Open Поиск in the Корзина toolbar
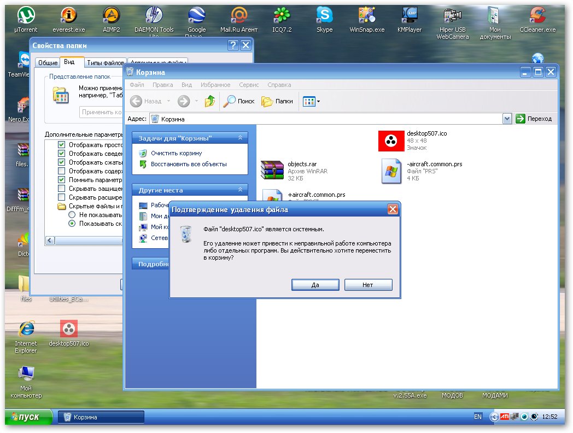Image resolution: width=573 pixels, height=433 pixels. (x=239, y=101)
